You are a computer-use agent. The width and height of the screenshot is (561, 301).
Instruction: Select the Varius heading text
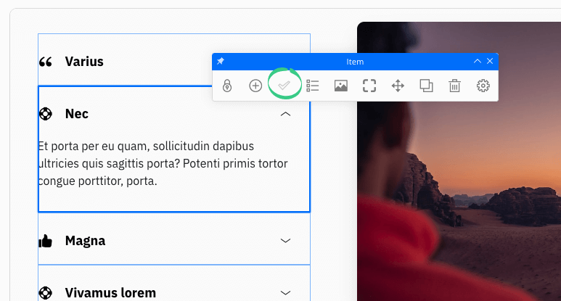pyautogui.click(x=84, y=62)
